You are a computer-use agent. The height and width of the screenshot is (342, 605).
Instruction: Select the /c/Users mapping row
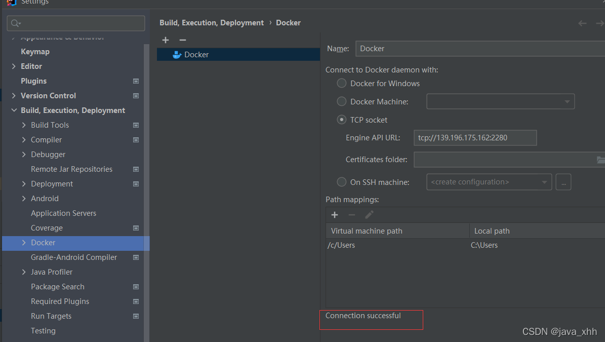465,245
